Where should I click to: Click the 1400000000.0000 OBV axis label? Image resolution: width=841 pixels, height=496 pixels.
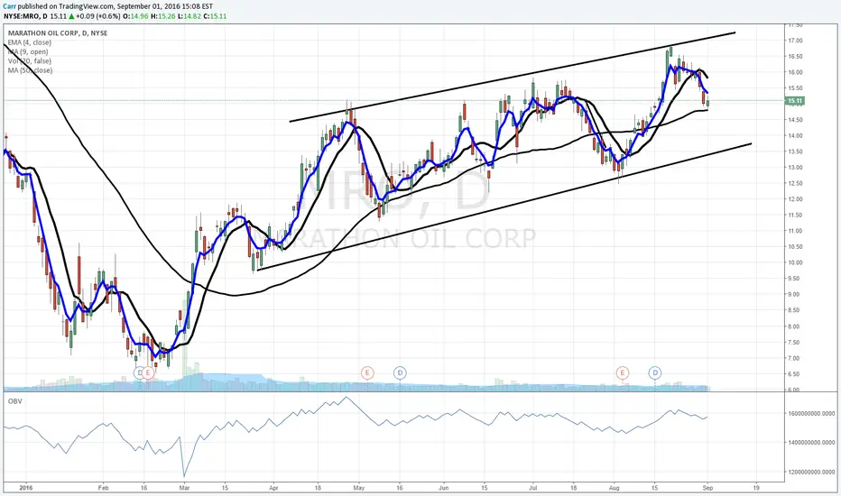[x=811, y=443]
